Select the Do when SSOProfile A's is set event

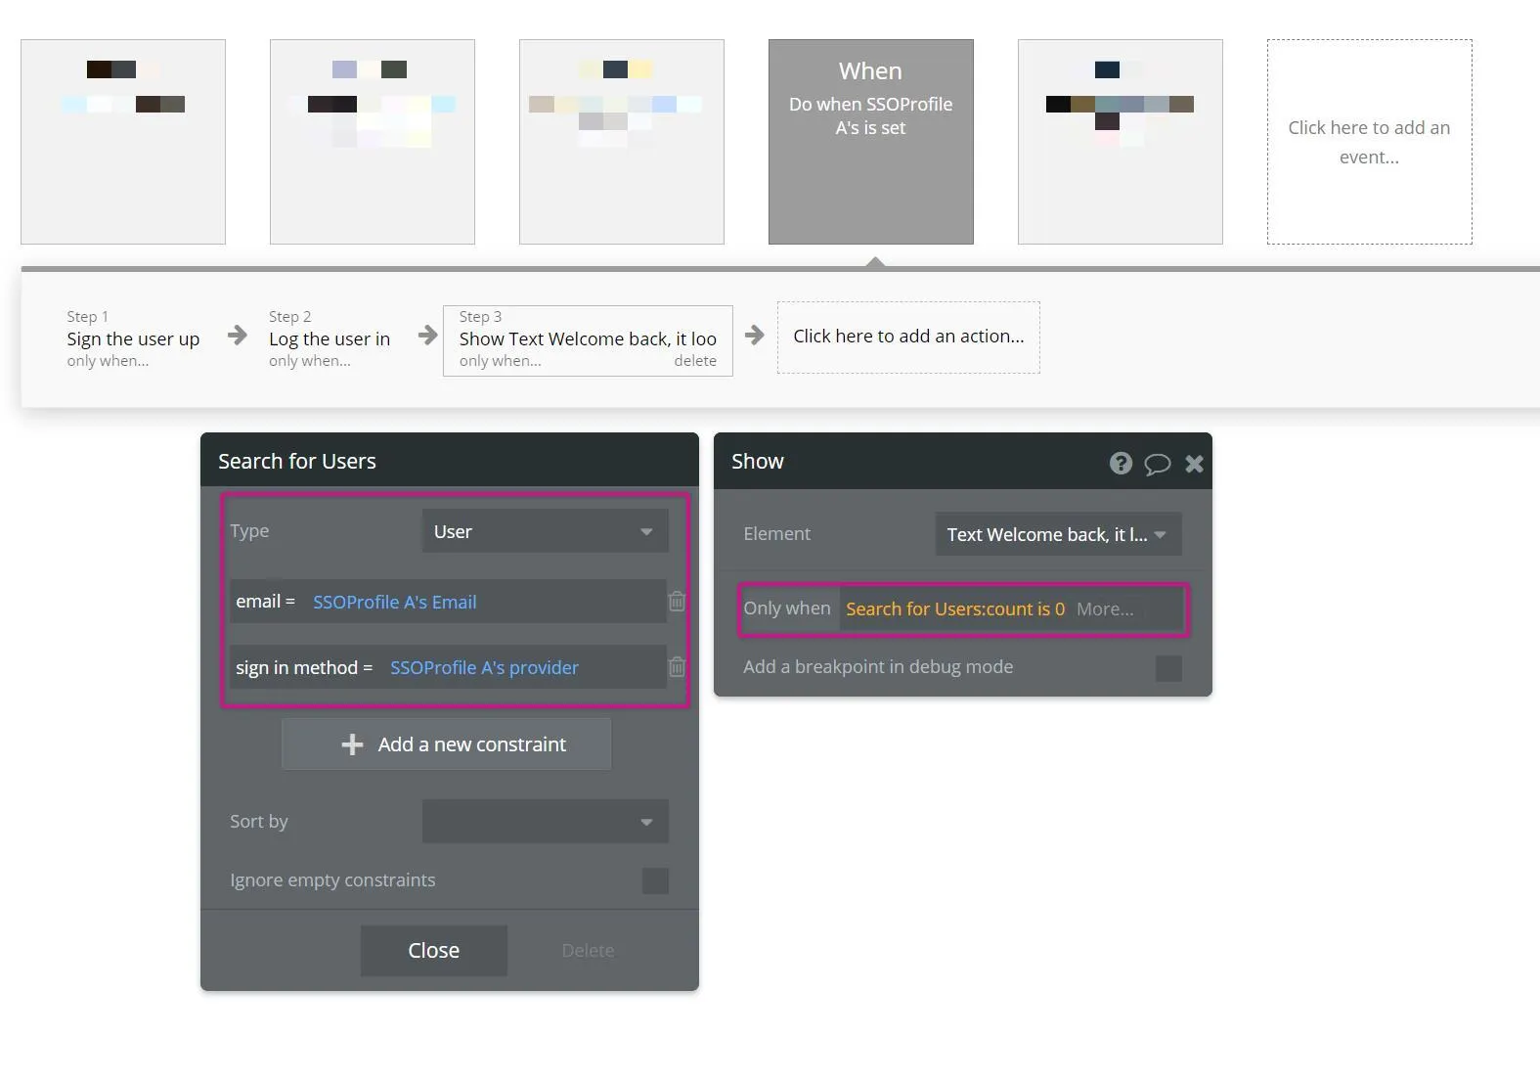(x=870, y=142)
